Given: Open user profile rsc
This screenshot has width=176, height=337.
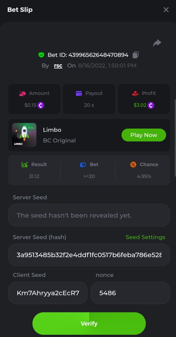Looking at the screenshot, I should pos(58,66).
